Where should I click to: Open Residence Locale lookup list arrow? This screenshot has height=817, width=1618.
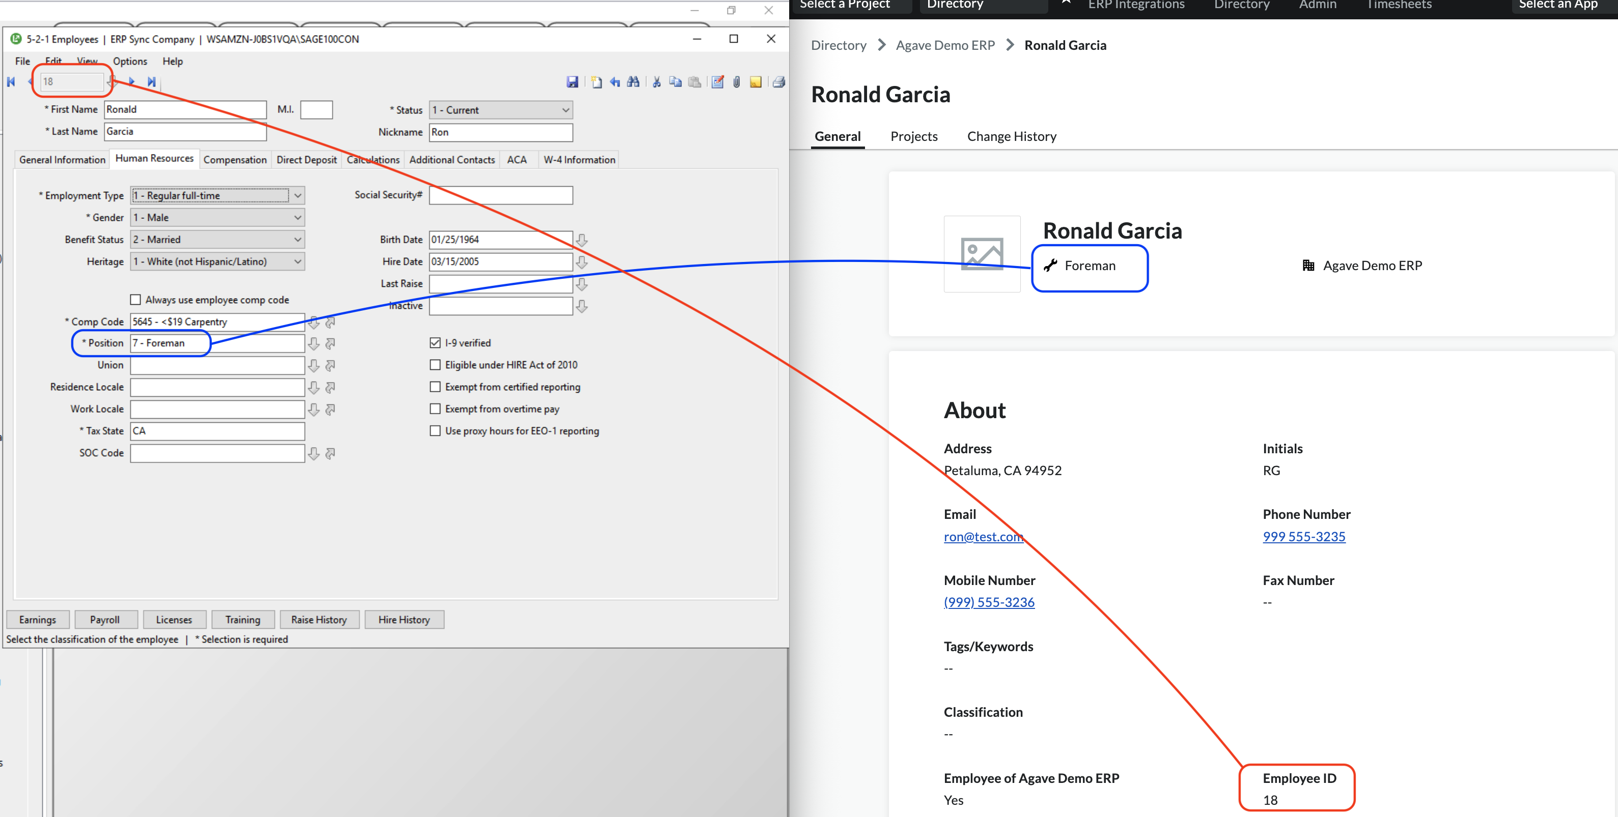(x=314, y=387)
